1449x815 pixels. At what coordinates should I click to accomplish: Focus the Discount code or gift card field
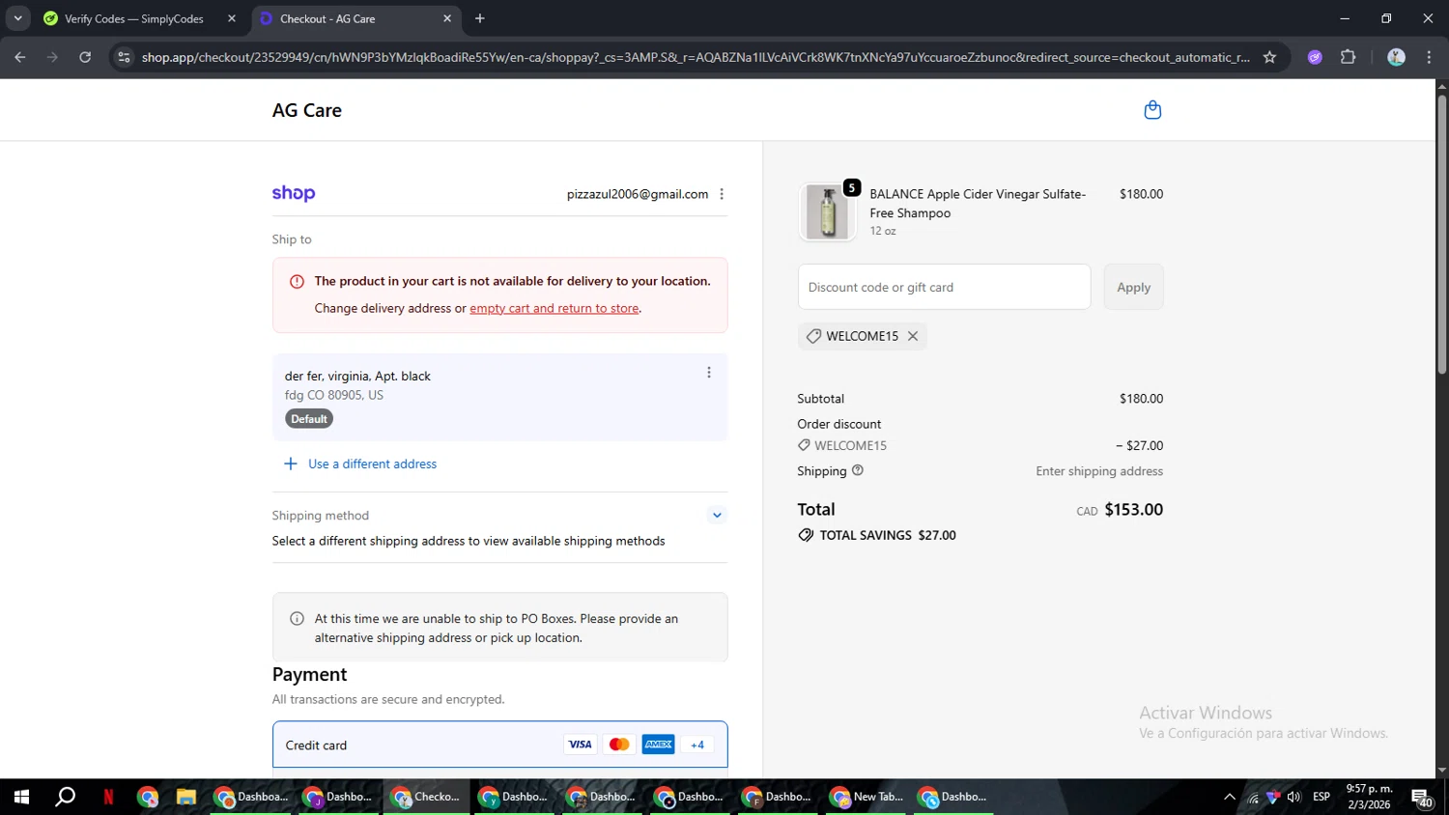click(944, 287)
